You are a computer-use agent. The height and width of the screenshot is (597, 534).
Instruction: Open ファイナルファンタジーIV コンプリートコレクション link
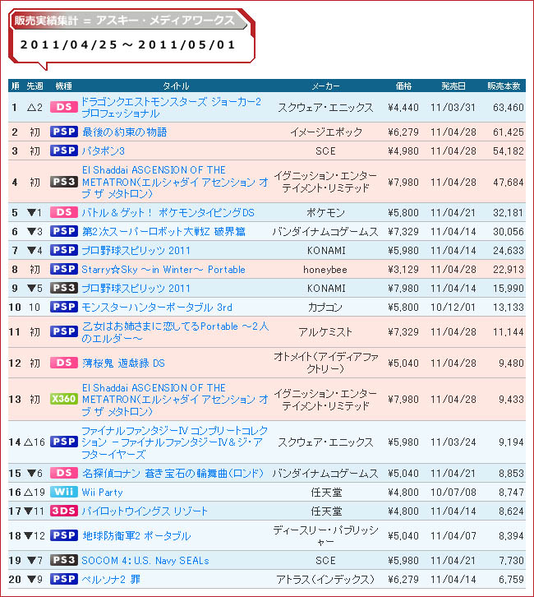pos(174,442)
